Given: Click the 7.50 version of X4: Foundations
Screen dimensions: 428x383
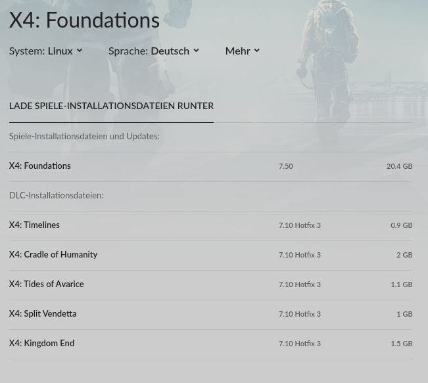Looking at the screenshot, I should [x=286, y=166].
